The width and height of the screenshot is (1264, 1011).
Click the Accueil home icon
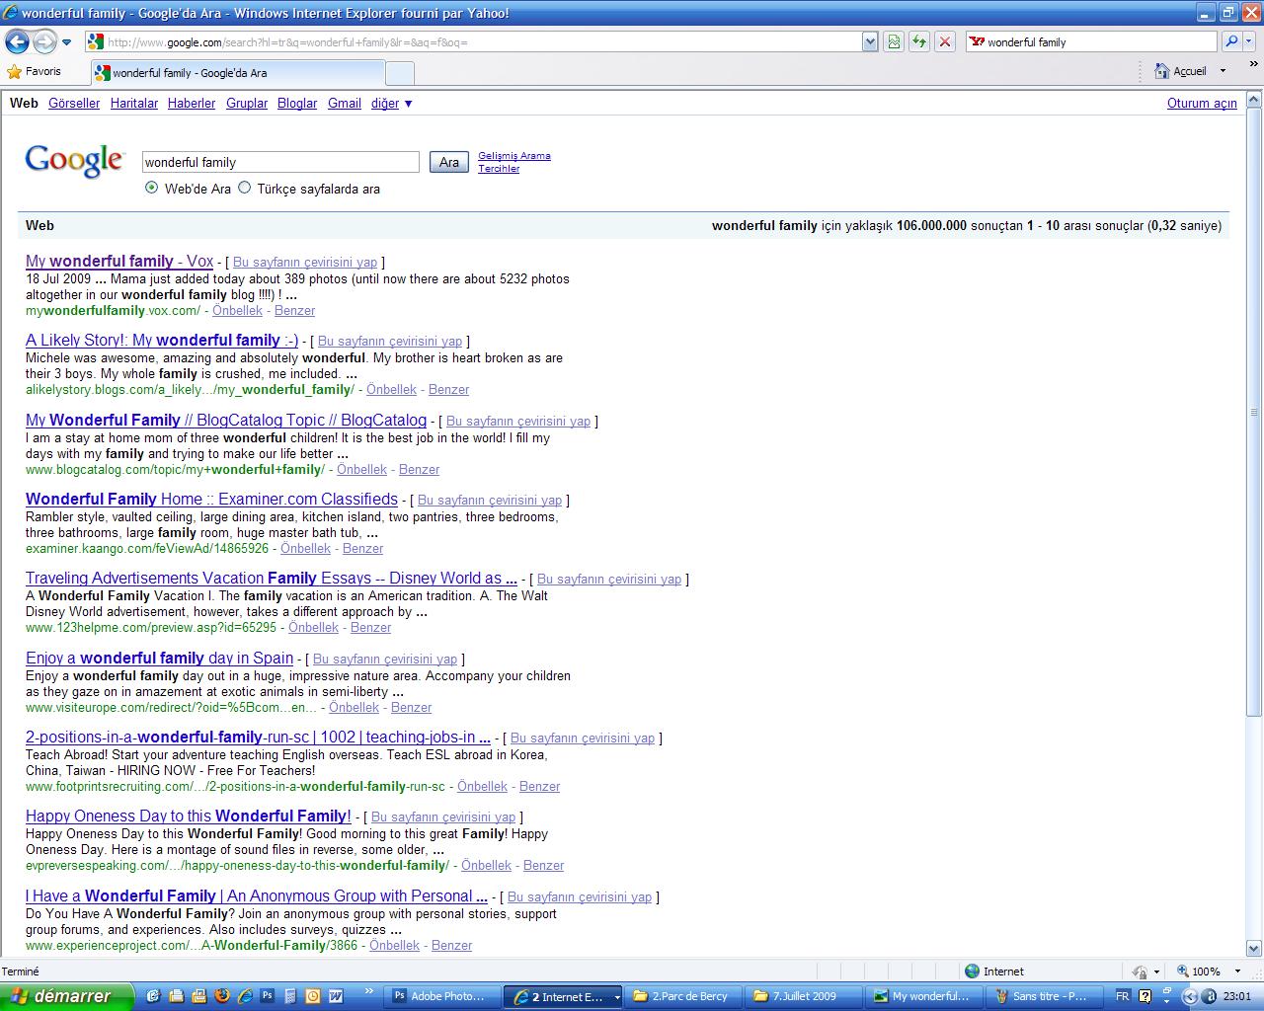coord(1162,71)
